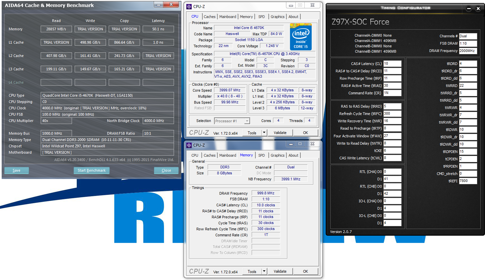This screenshot has height=280, width=485.
Task: Close the Timing Configurator window
Action: click(478, 8)
